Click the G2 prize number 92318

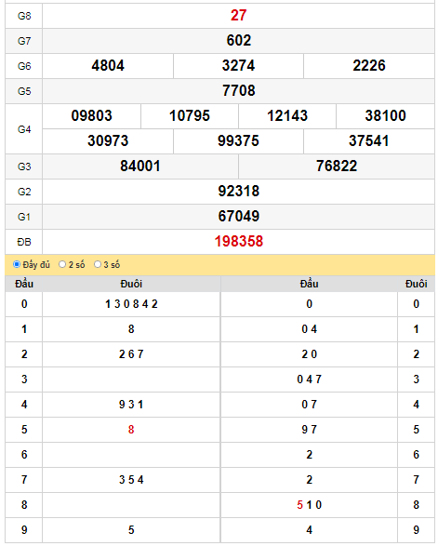click(x=238, y=192)
